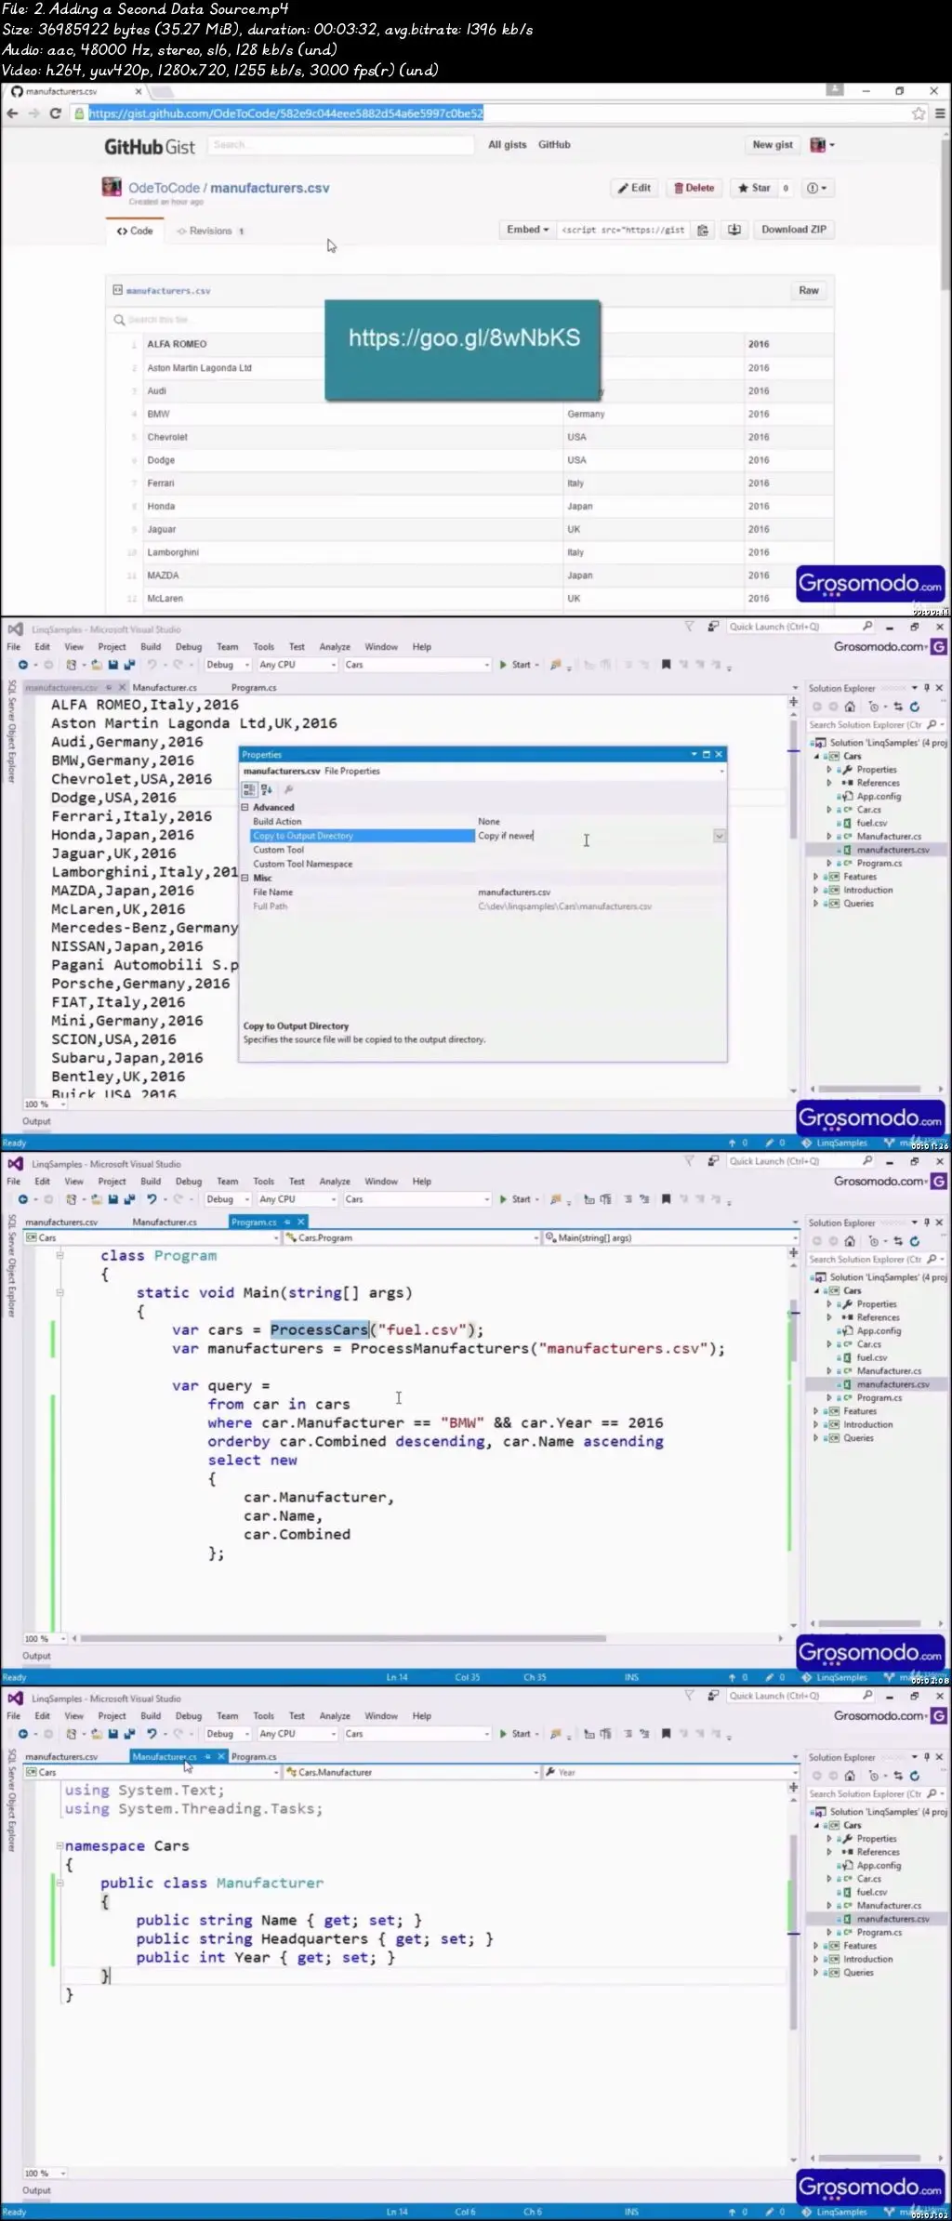Collapse the Advanced category in Properties
Image resolution: width=952 pixels, height=2221 pixels.
245,808
